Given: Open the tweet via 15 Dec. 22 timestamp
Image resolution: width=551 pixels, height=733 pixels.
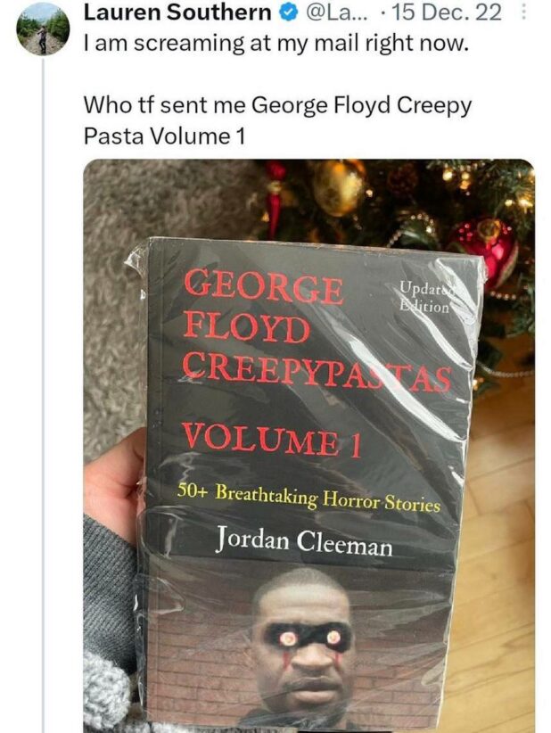Looking at the screenshot, I should click(x=447, y=12).
